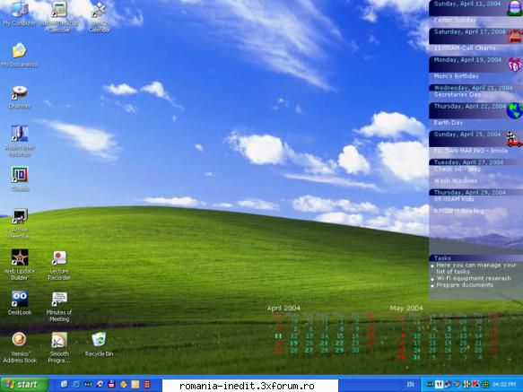This screenshot has height=392, width=523.
Task: Open the My Documents folder icon
Action: point(20,55)
